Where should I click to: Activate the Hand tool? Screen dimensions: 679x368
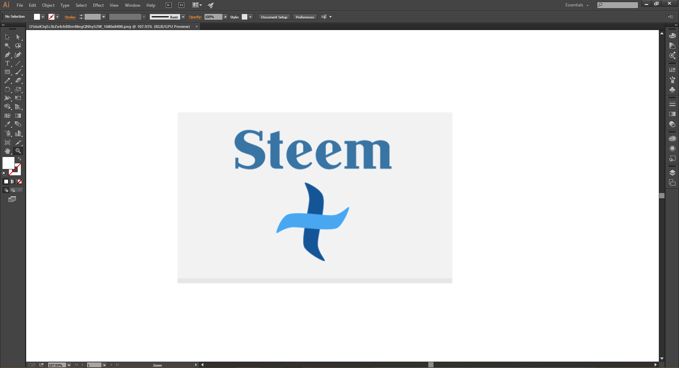coord(7,151)
